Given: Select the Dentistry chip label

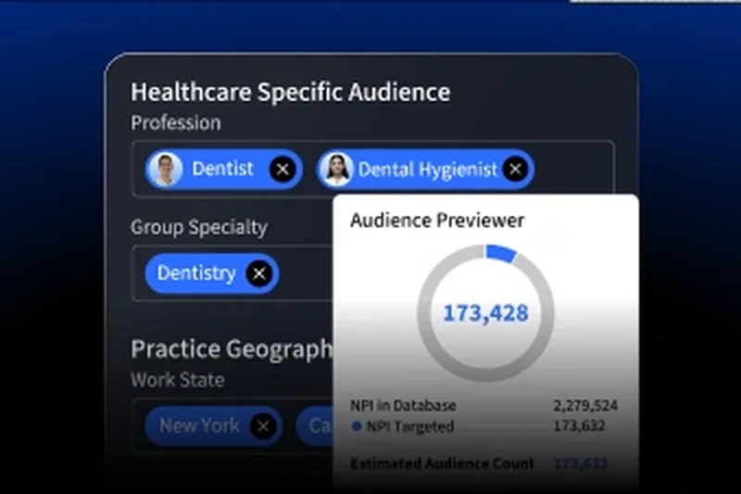Looking at the screenshot, I should click(x=196, y=273).
